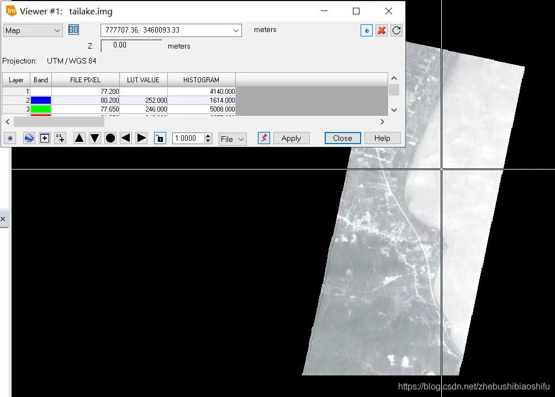The image size is (555, 397).
Task: Click the HISTOGRAM column header
Action: 202,80
